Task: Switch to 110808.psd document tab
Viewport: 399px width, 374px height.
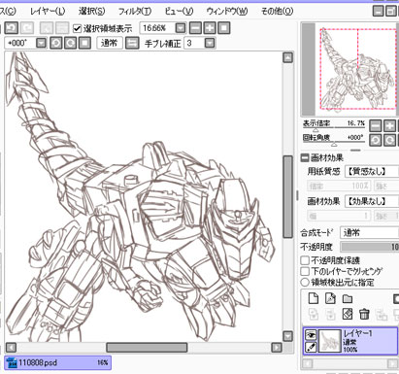Action: point(58,362)
